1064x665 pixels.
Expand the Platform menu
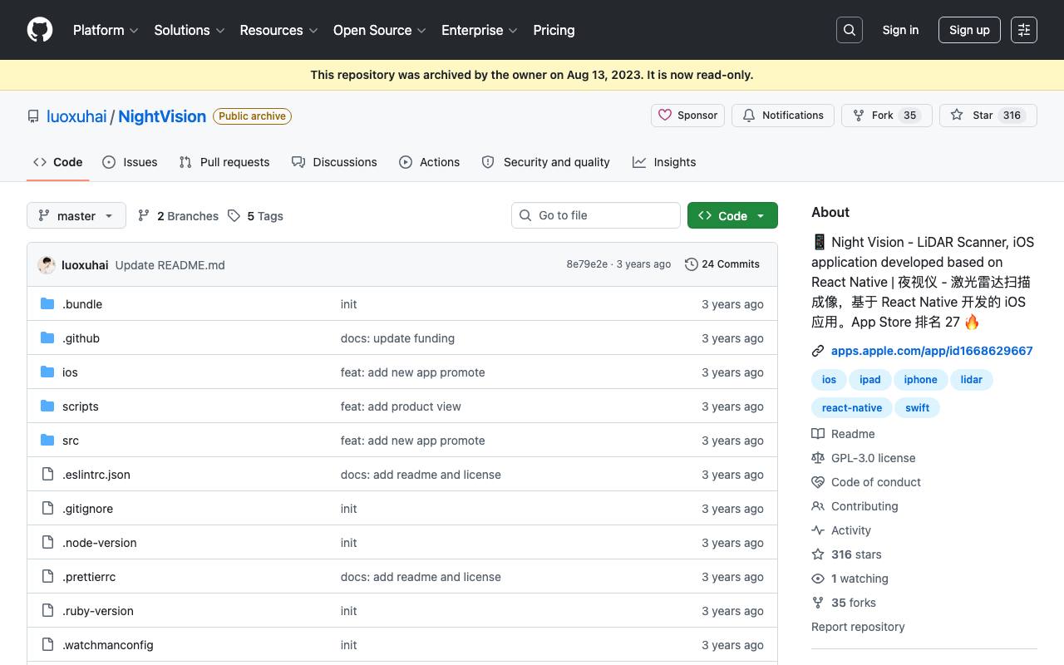[106, 30]
